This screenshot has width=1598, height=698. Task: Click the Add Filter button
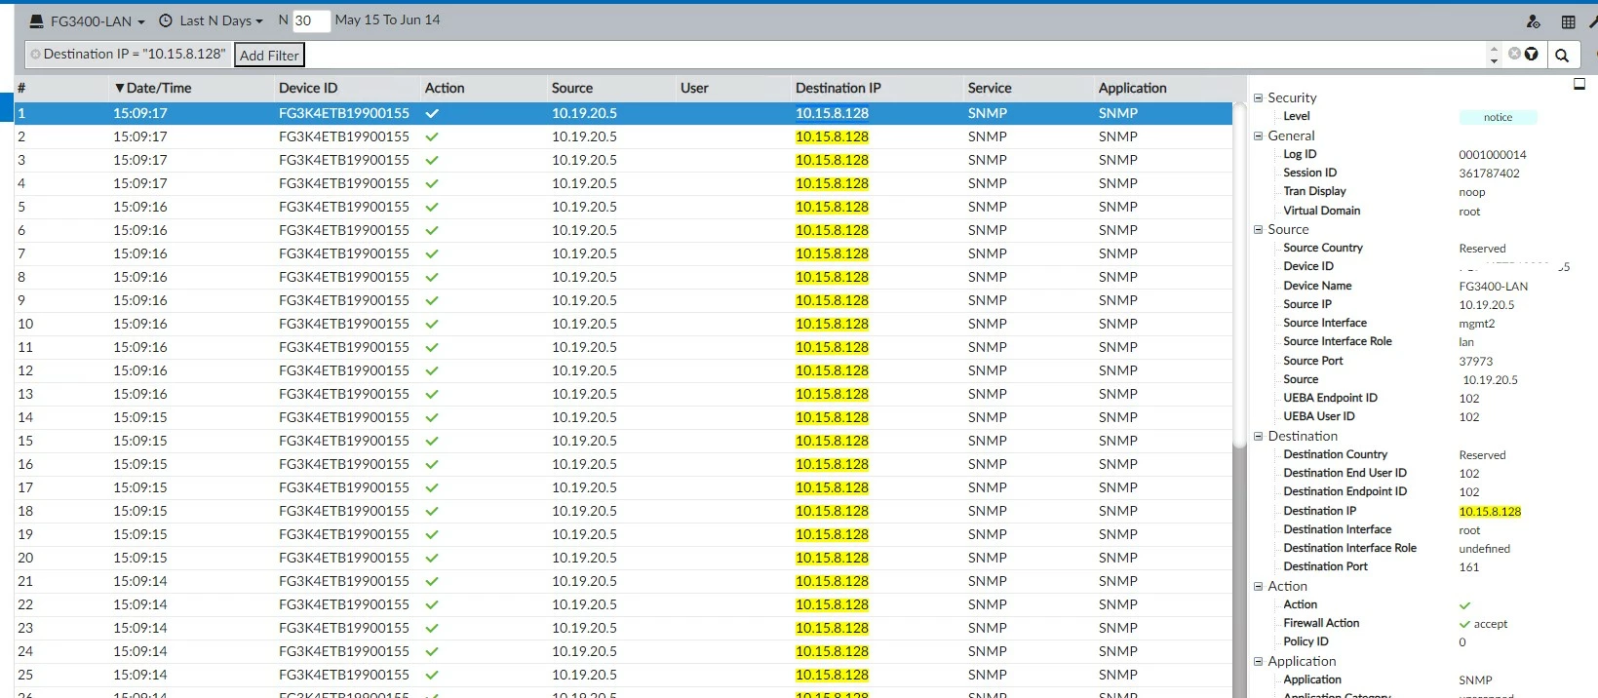point(269,56)
